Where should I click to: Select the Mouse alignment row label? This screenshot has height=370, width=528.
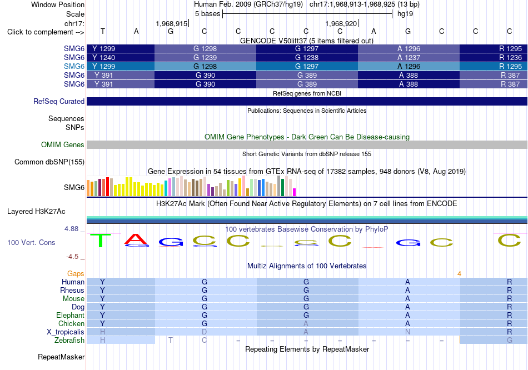[x=73, y=299]
